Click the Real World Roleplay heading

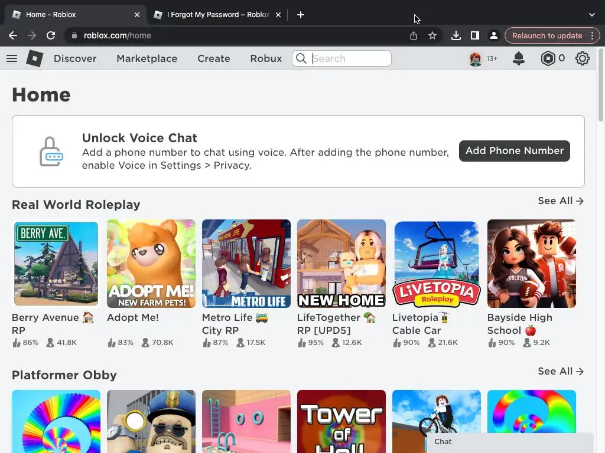pos(76,205)
